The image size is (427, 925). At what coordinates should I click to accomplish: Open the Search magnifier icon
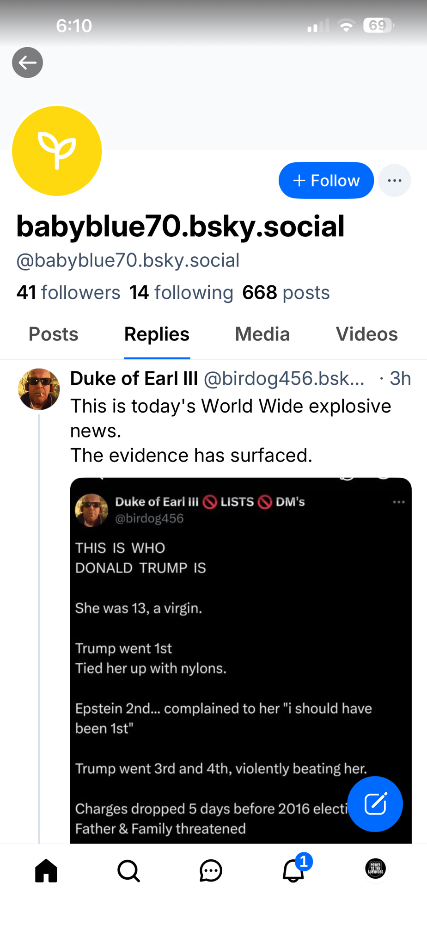[128, 870]
